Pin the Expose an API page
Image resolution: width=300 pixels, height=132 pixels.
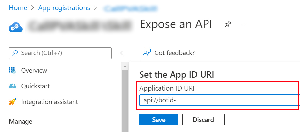(x=227, y=24)
